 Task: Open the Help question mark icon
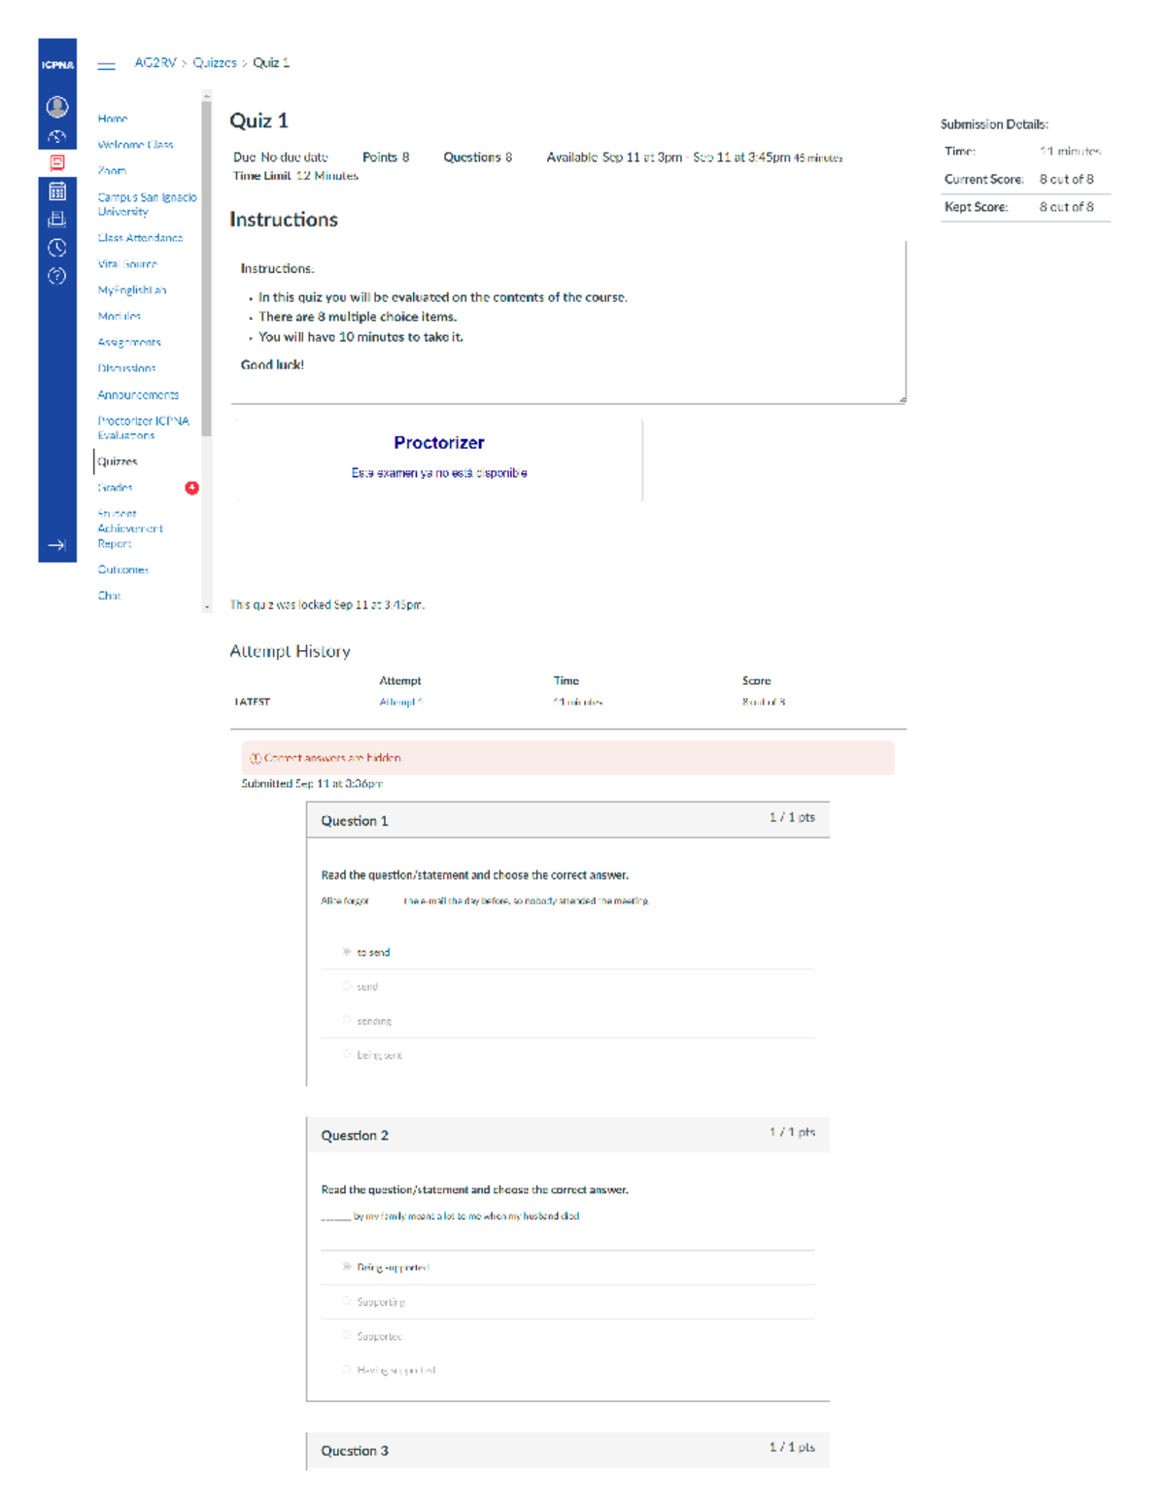[x=56, y=273]
